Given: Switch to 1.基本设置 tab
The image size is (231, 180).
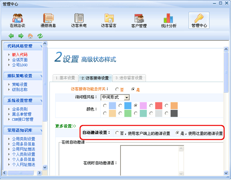Looking at the screenshot, I should [x=65, y=78].
